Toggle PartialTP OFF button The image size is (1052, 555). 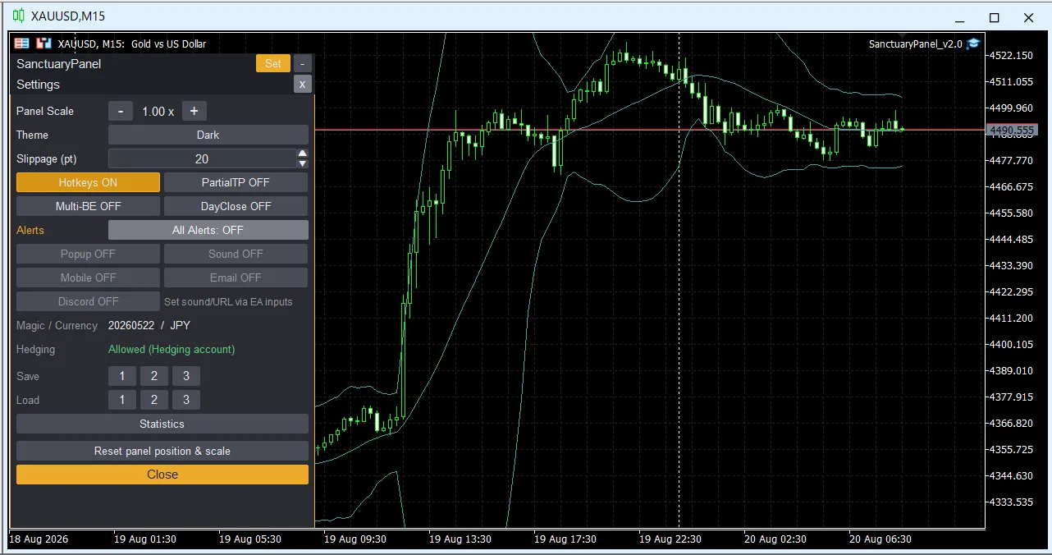[x=236, y=182]
